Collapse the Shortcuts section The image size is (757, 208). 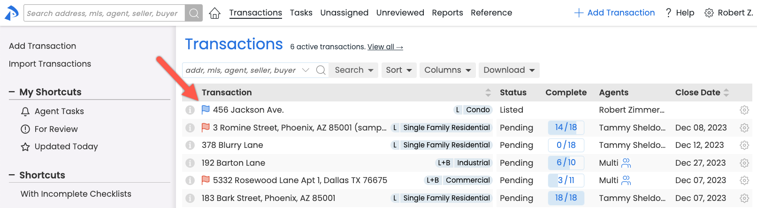(12, 175)
